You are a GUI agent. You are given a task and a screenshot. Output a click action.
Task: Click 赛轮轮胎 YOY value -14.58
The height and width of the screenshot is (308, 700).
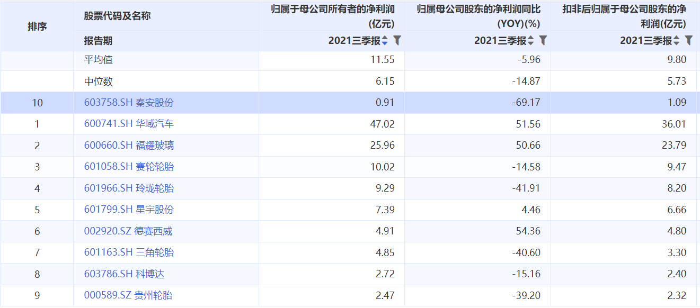point(526,167)
